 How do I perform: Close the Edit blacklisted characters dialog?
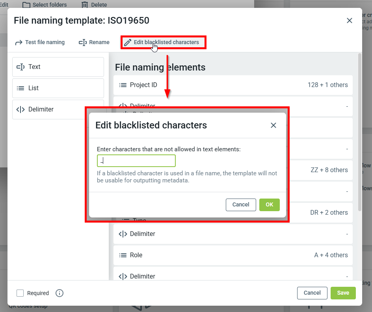(x=273, y=125)
